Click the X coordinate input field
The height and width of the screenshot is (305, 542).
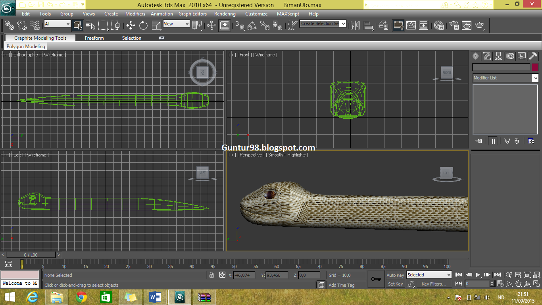(x=244, y=275)
